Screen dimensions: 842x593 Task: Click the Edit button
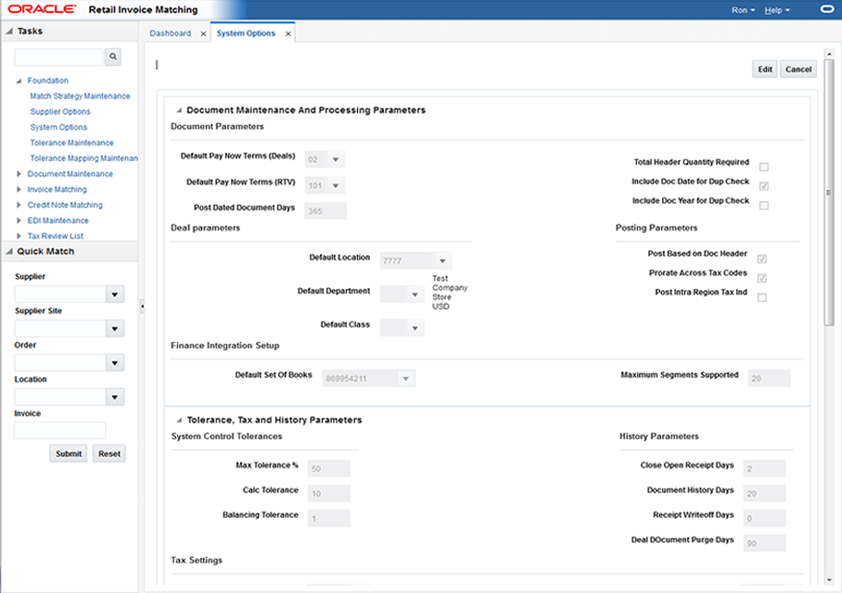click(764, 69)
